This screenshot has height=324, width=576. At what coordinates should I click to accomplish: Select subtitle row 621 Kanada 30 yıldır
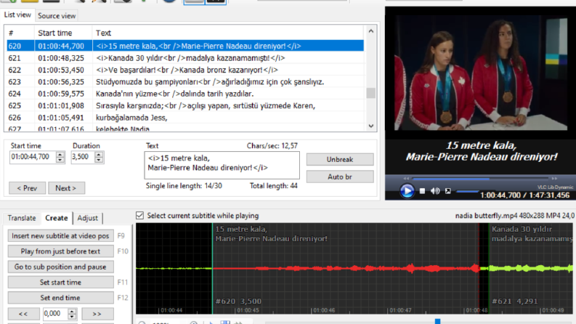(x=185, y=58)
